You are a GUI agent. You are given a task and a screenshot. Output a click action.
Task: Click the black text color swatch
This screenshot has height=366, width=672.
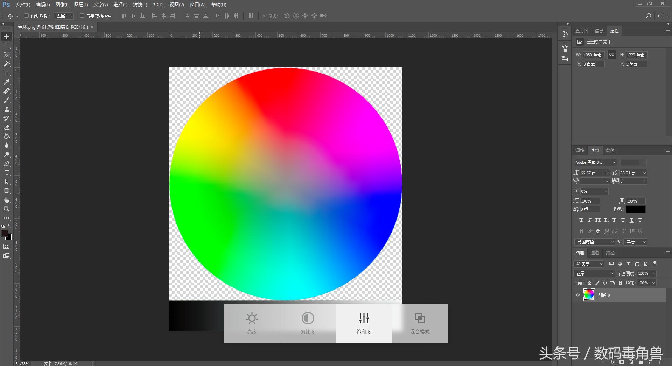coord(636,209)
